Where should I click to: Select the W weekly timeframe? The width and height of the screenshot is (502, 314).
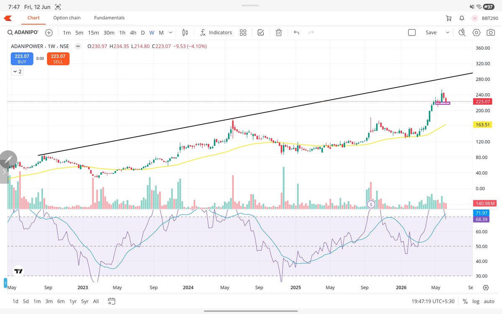coord(152,33)
